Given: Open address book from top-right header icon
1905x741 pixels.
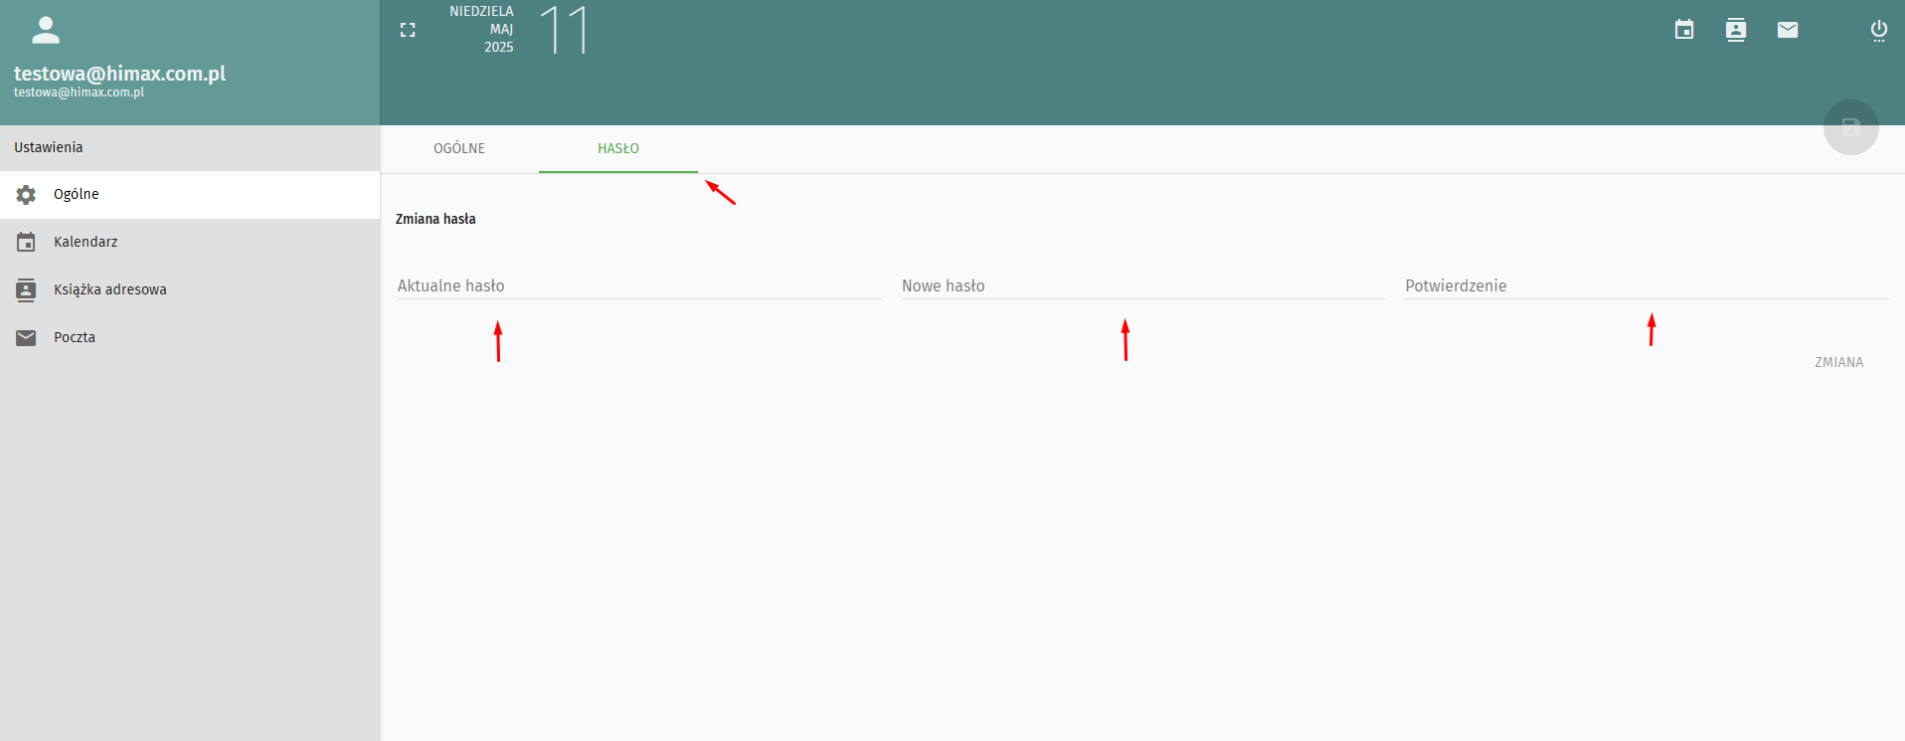Looking at the screenshot, I should [x=1735, y=30].
